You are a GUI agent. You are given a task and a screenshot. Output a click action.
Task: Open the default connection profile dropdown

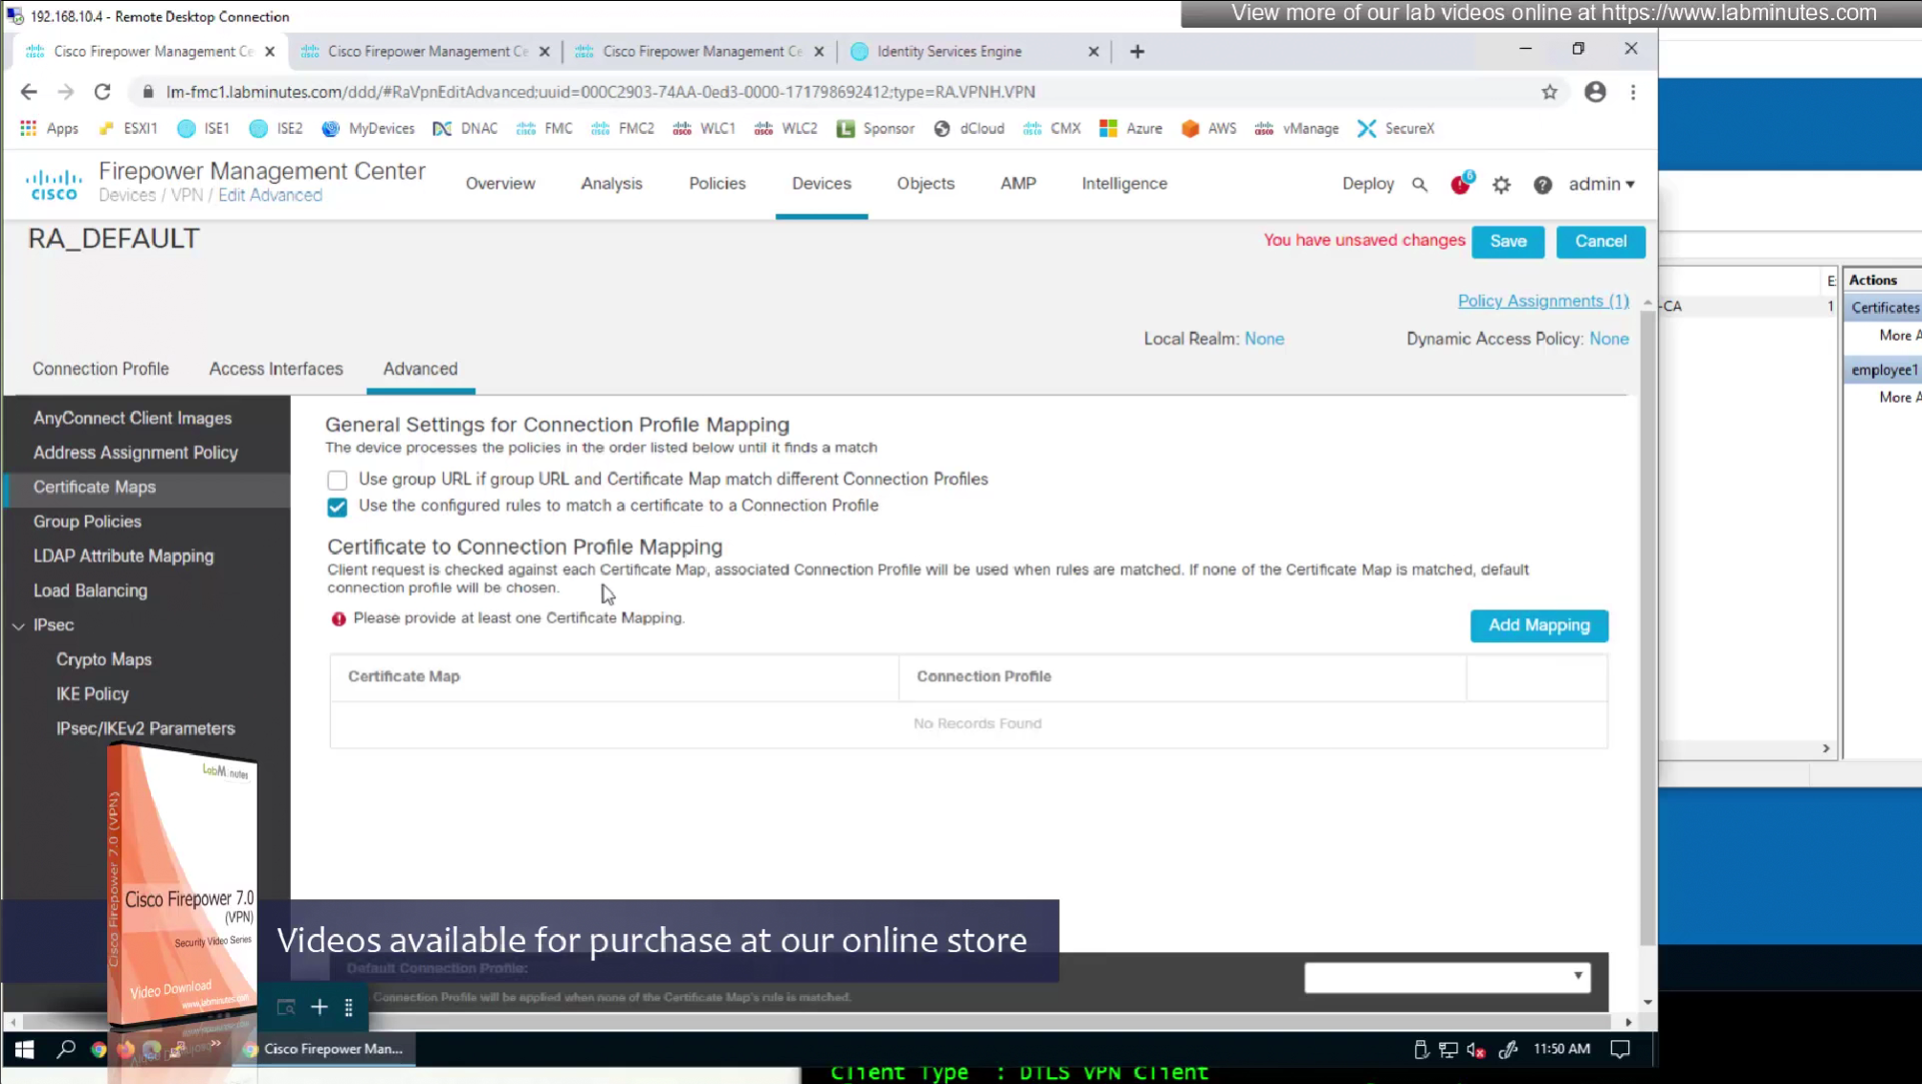click(1447, 977)
